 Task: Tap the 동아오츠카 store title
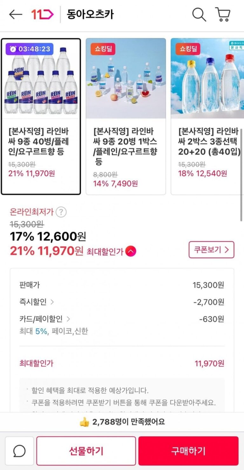(90, 14)
